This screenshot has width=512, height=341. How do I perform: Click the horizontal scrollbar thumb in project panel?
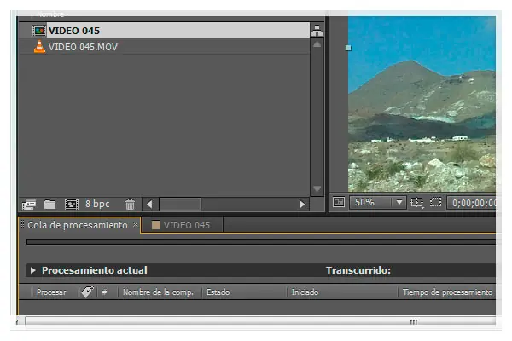[x=180, y=205]
